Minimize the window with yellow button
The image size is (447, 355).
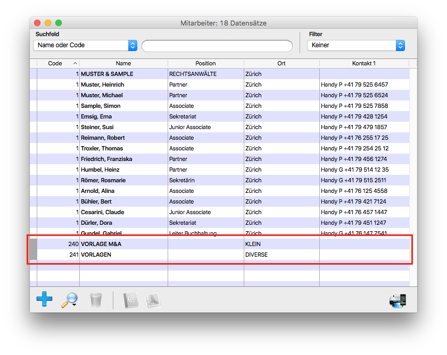pyautogui.click(x=48, y=23)
